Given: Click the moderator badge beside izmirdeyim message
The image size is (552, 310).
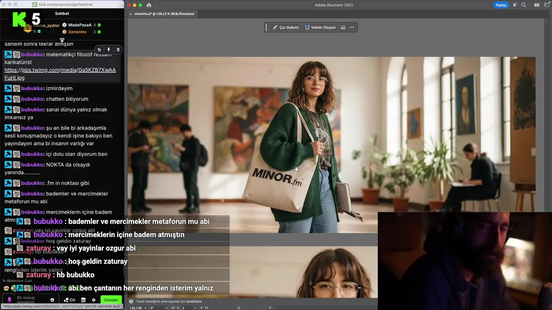Looking at the screenshot, I should [8, 88].
